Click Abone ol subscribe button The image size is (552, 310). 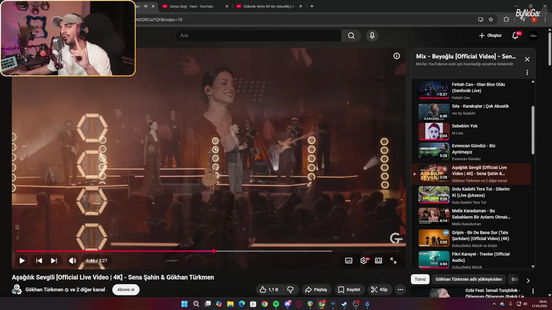126,290
